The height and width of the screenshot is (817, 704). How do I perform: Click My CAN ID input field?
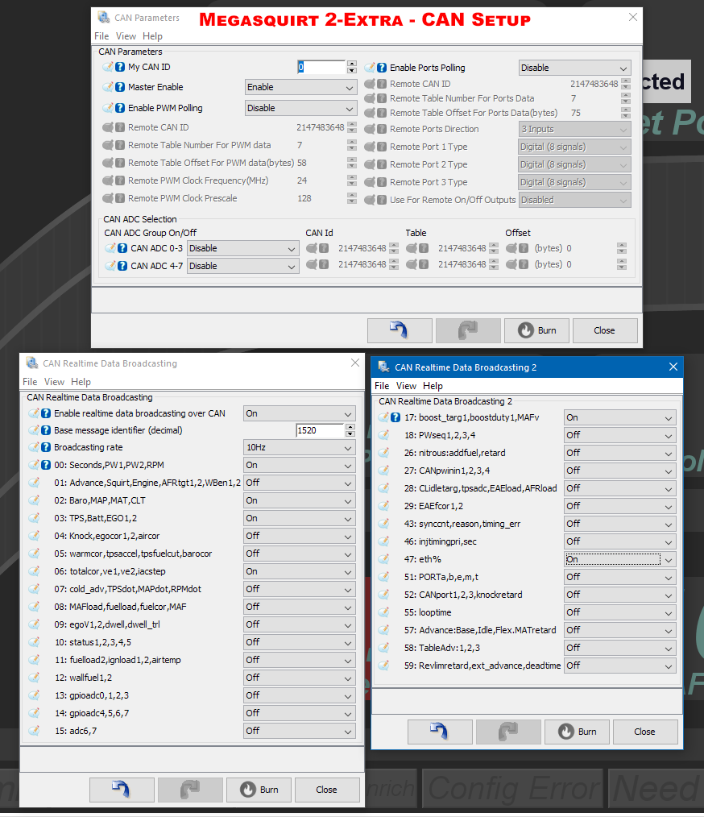321,67
